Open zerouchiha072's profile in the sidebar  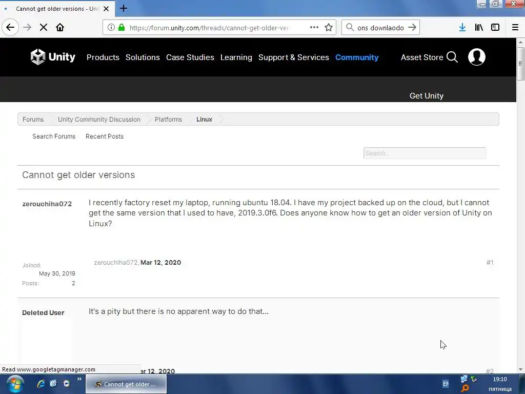tap(47, 204)
